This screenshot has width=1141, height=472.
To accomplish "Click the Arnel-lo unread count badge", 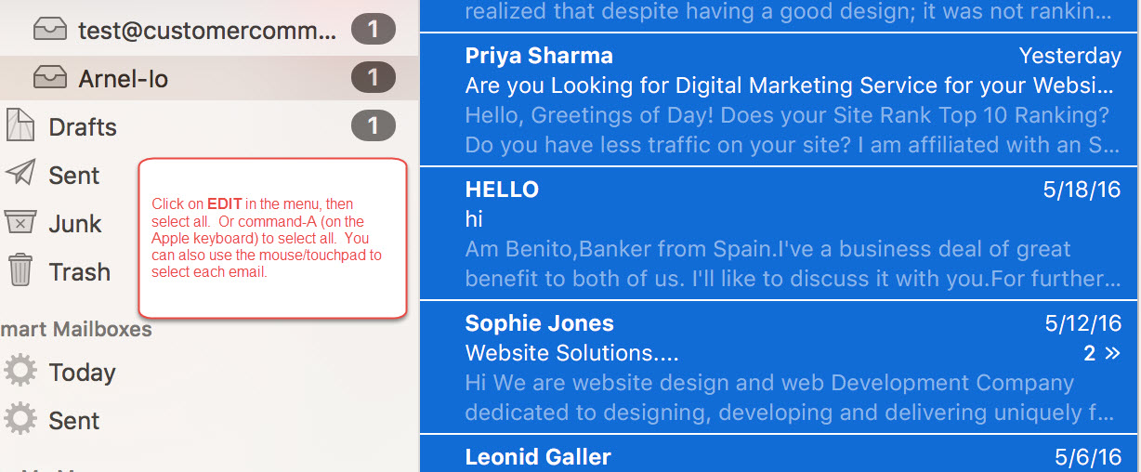I will tap(374, 78).
